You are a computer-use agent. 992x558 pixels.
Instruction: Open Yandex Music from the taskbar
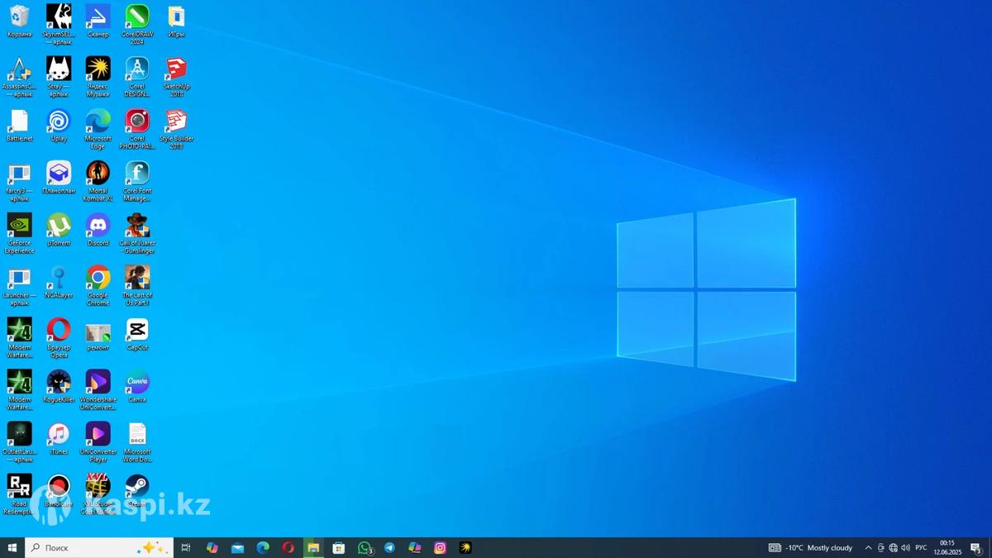pyautogui.click(x=465, y=548)
